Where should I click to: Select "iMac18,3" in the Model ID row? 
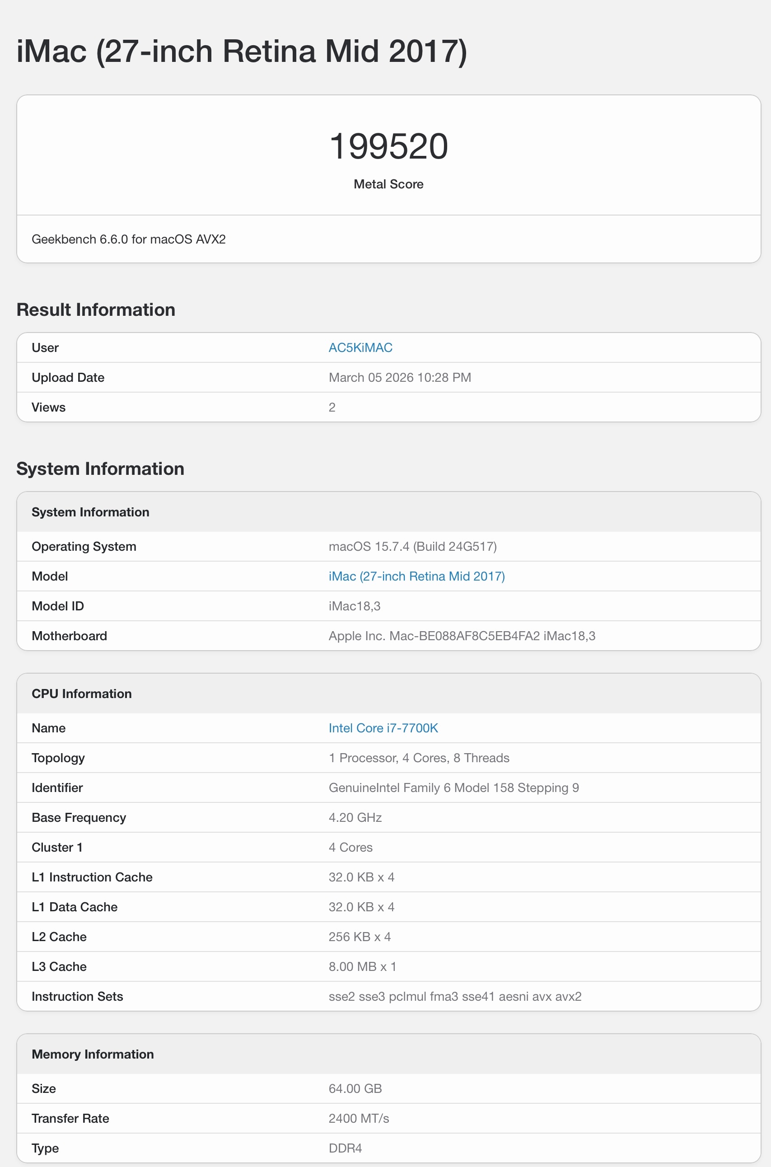355,606
